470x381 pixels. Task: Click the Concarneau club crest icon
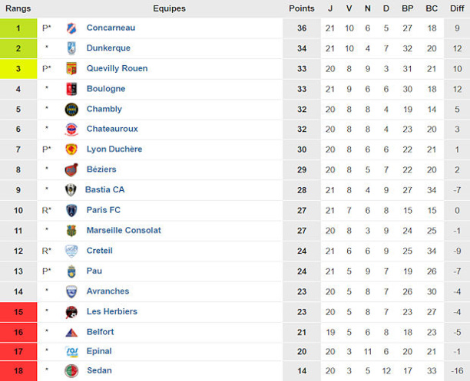(71, 28)
